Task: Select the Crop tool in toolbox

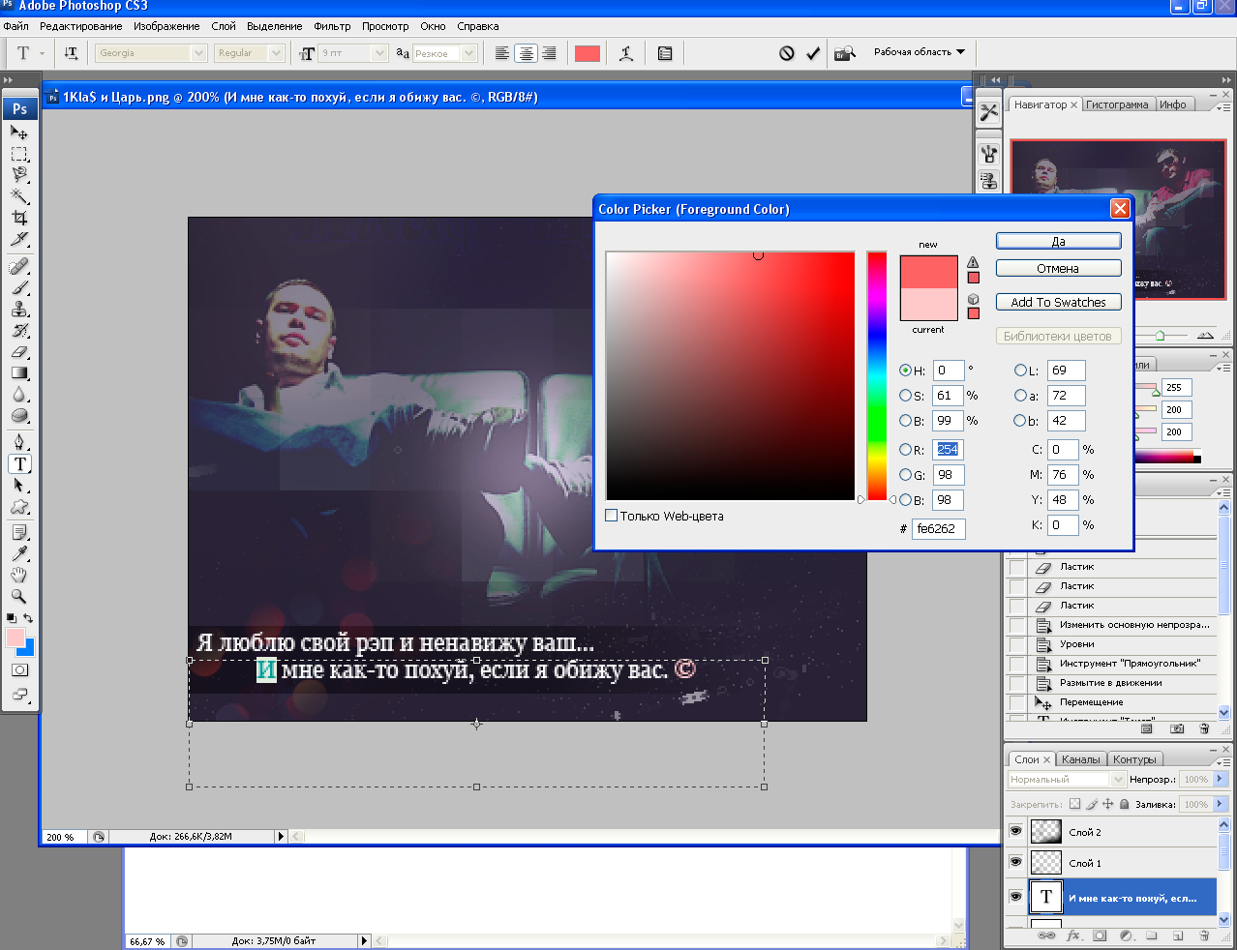Action: click(19, 218)
